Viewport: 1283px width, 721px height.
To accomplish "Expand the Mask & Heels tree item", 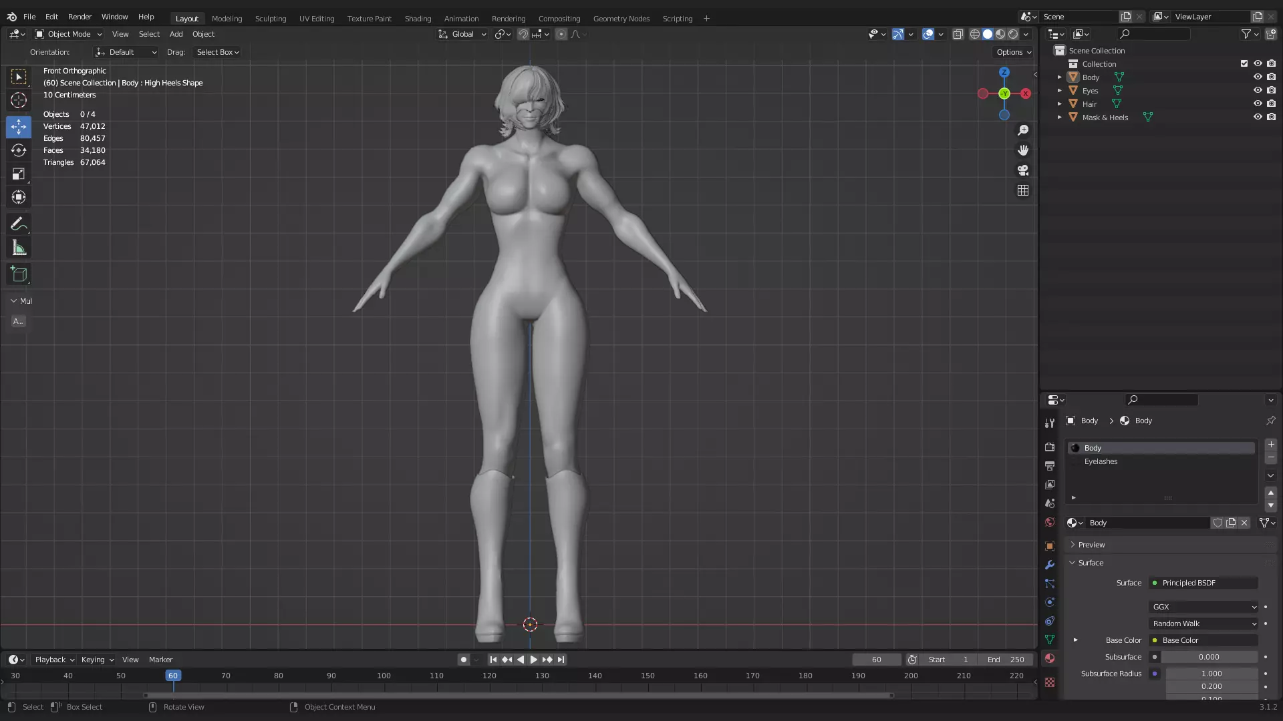I will click(x=1059, y=117).
